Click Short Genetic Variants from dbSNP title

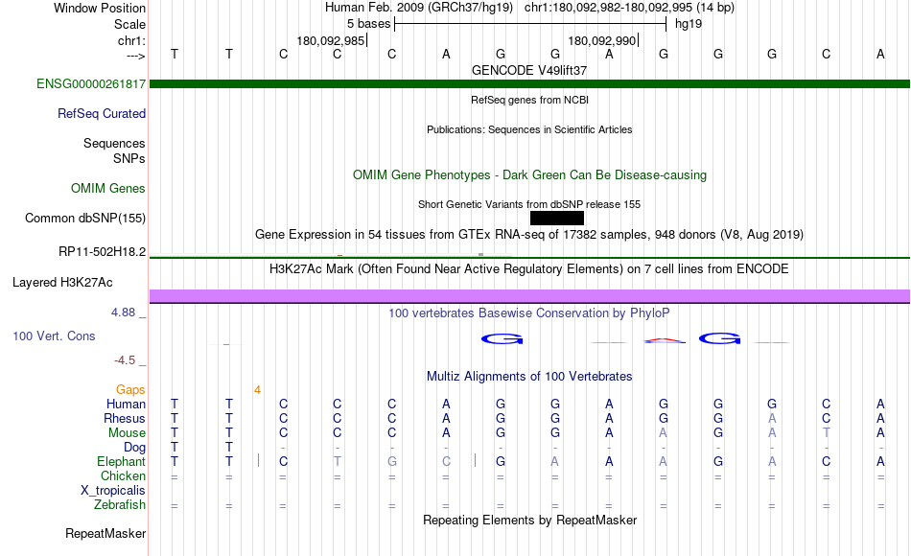(529, 204)
